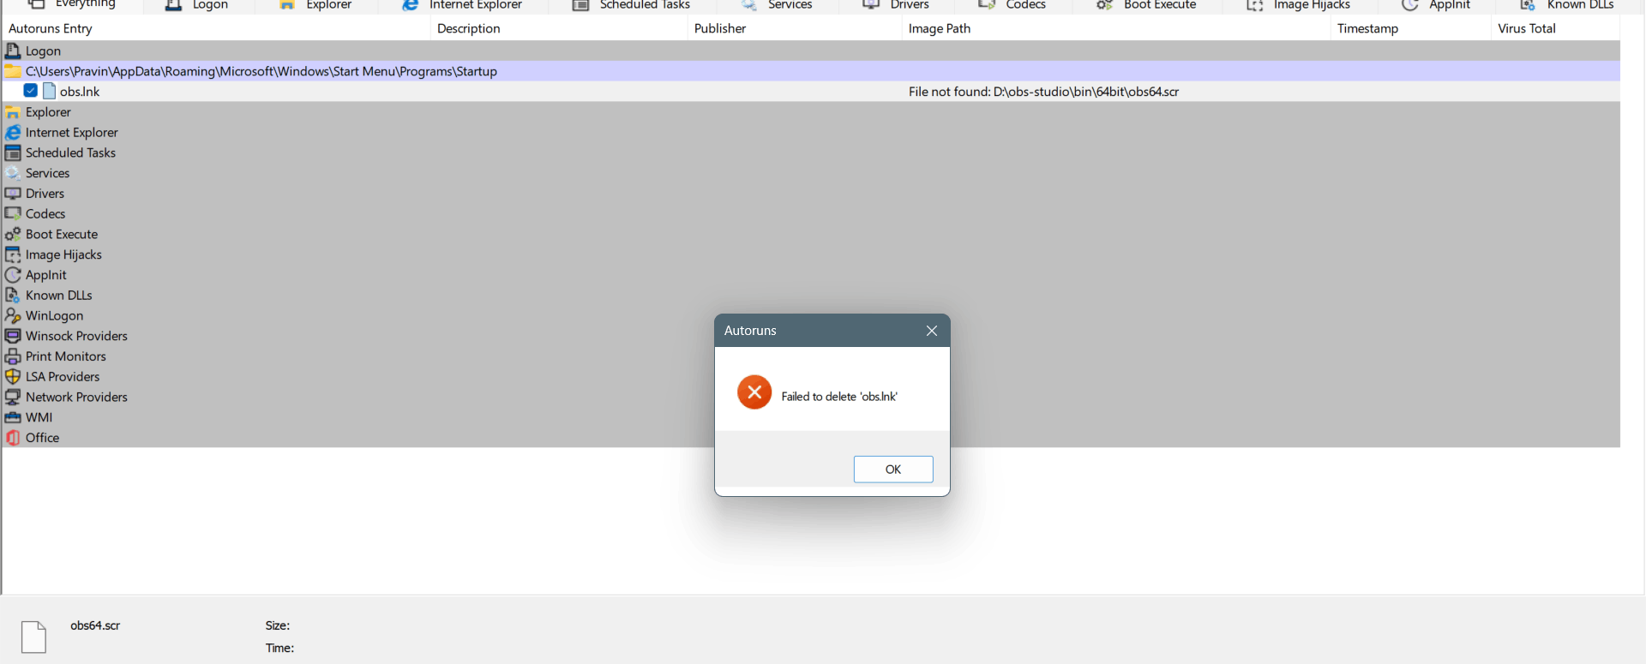
Task: Click the obs.lnk file icon
Action: click(x=50, y=92)
